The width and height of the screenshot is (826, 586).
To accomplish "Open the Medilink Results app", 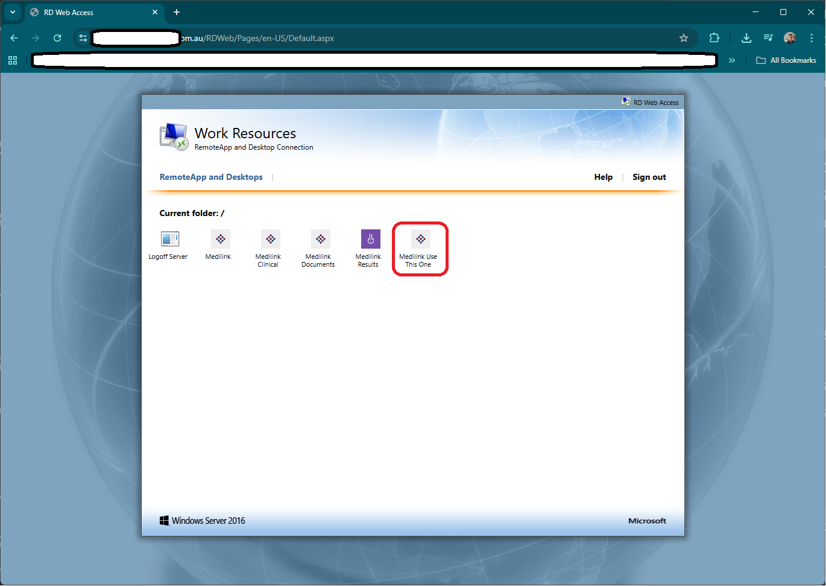I will click(369, 249).
